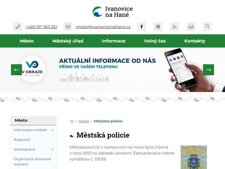Open Samospráva in the sidebar
This screenshot has width=225, height=169.
[24, 149]
